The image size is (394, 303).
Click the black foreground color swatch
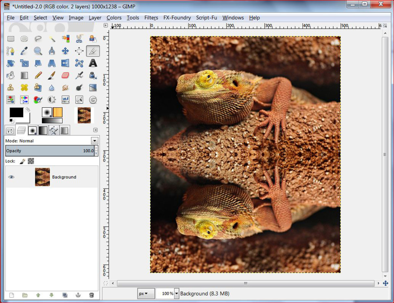(x=16, y=113)
